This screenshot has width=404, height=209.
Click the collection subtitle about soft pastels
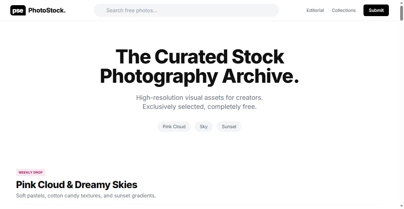pos(86,195)
